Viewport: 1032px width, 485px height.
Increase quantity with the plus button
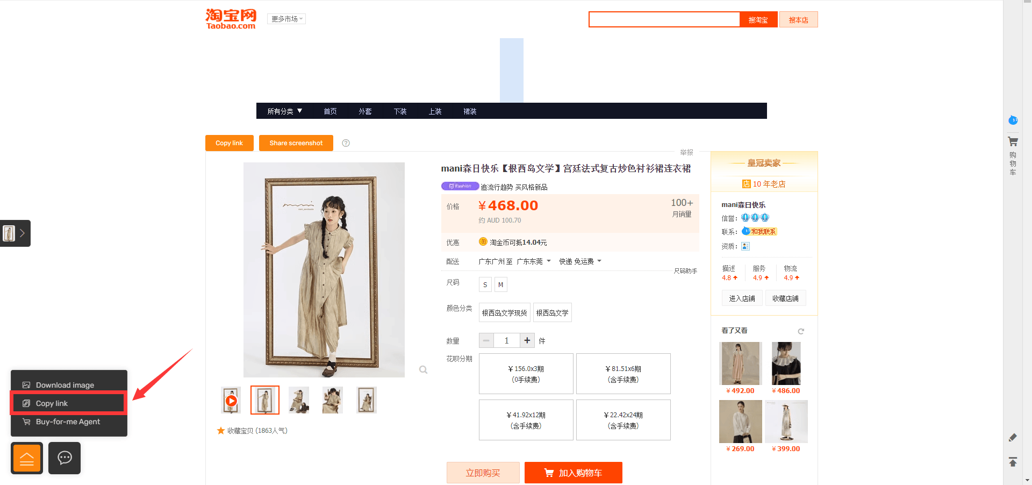point(527,340)
